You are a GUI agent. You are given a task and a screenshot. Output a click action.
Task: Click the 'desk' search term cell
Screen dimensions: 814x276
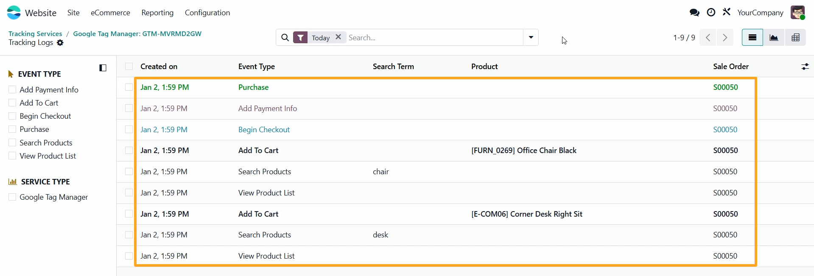tap(380, 235)
